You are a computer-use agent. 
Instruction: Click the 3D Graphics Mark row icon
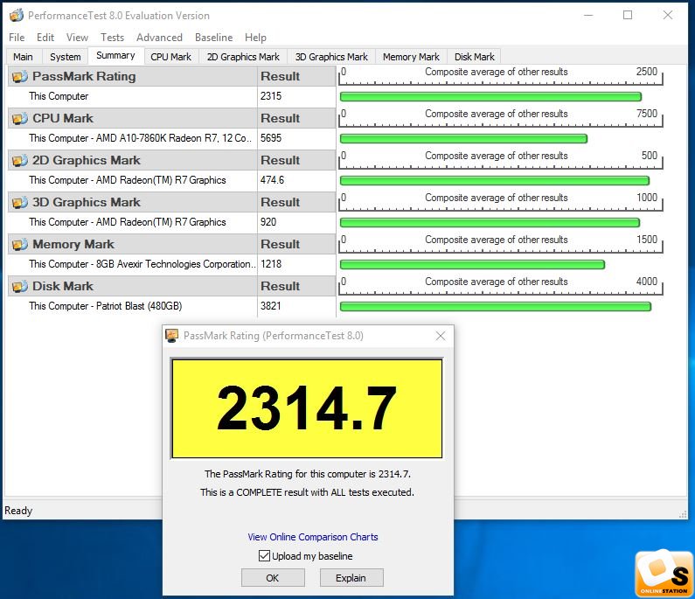[19, 202]
